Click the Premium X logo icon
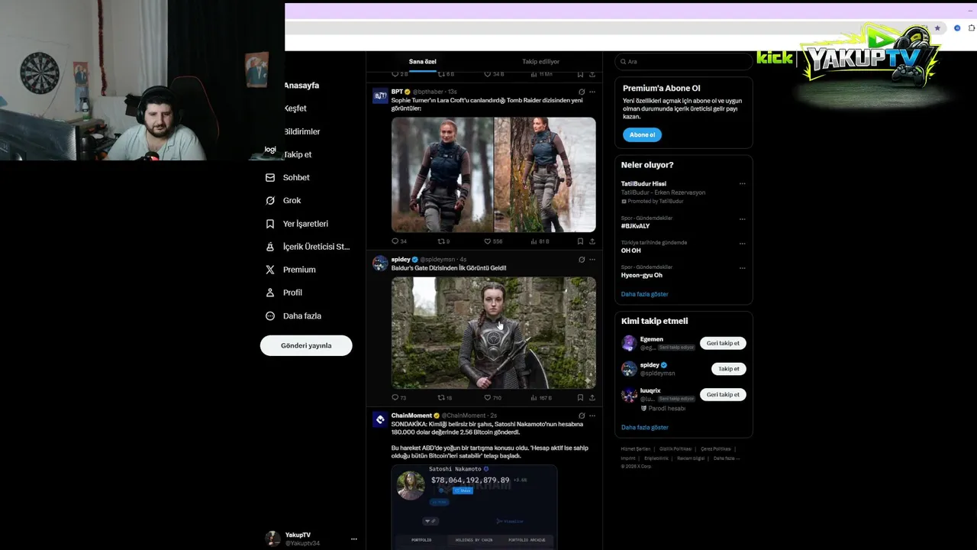The width and height of the screenshot is (977, 550). click(269, 270)
